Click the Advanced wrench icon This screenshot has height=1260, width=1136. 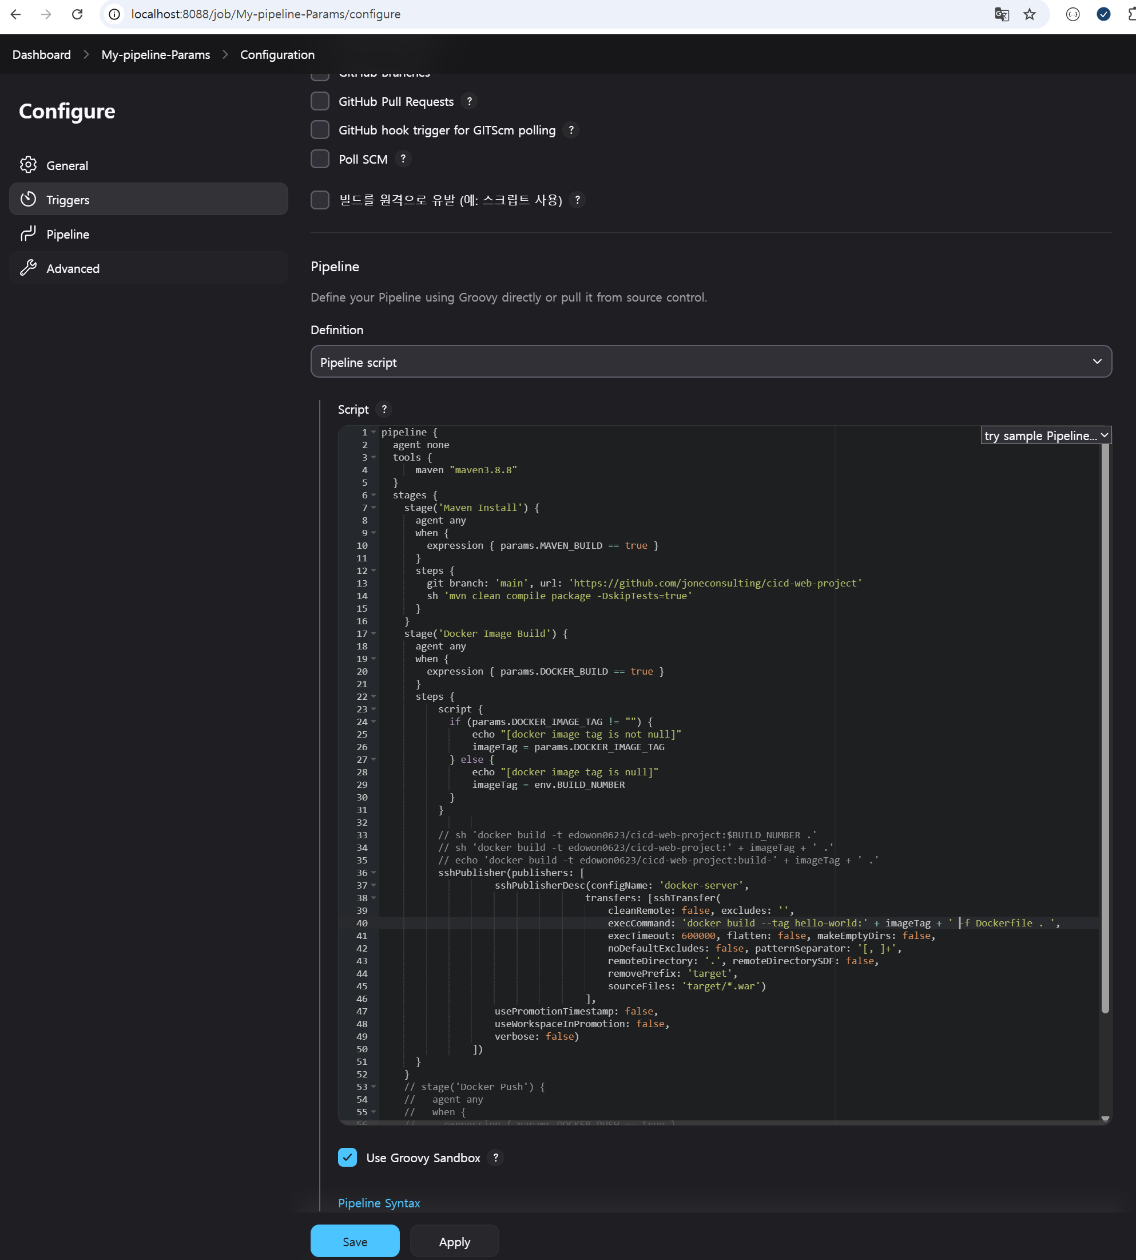[28, 268]
